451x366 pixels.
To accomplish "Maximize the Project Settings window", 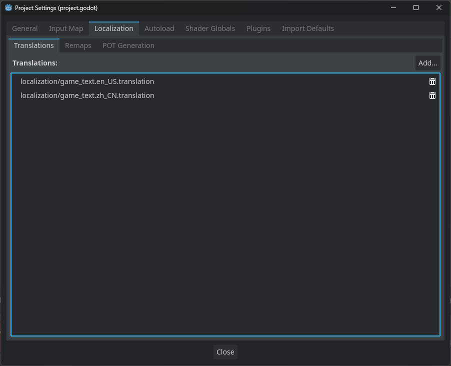I will [x=416, y=7].
